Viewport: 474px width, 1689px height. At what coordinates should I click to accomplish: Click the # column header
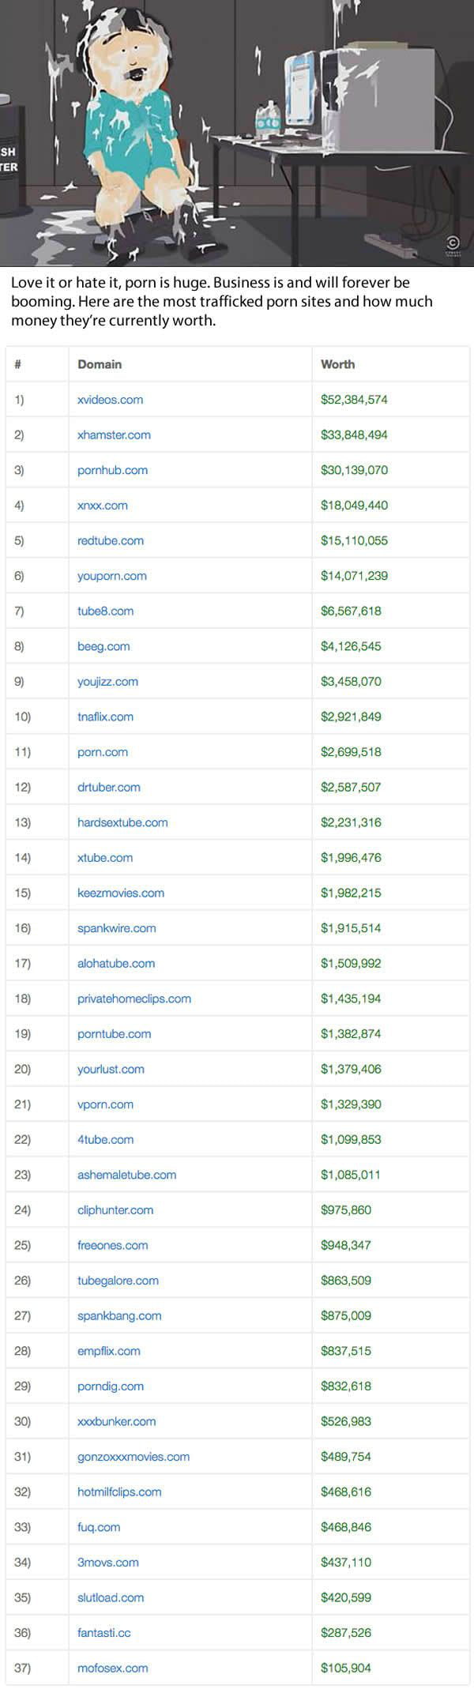tap(17, 364)
